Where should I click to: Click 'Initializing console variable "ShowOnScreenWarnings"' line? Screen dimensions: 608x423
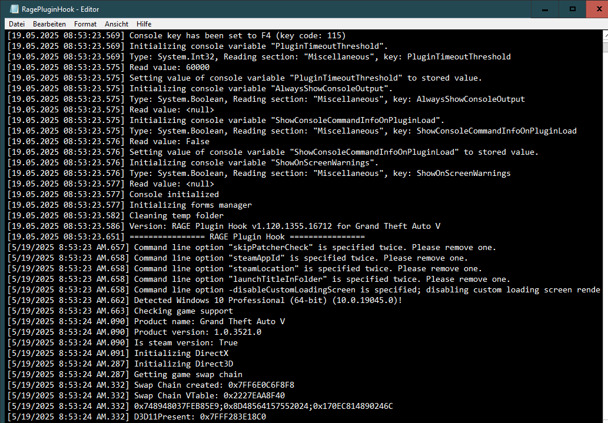click(193, 163)
